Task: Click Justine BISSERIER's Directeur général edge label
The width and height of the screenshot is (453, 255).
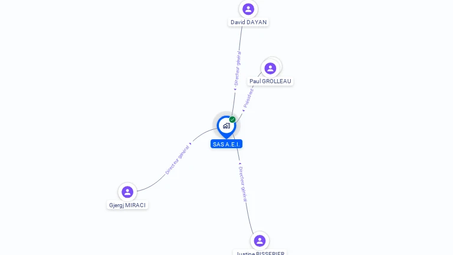Action: (x=243, y=184)
